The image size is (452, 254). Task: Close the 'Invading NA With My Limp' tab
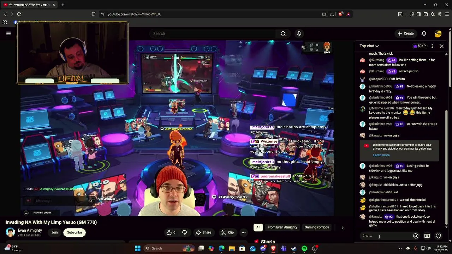coord(54,5)
